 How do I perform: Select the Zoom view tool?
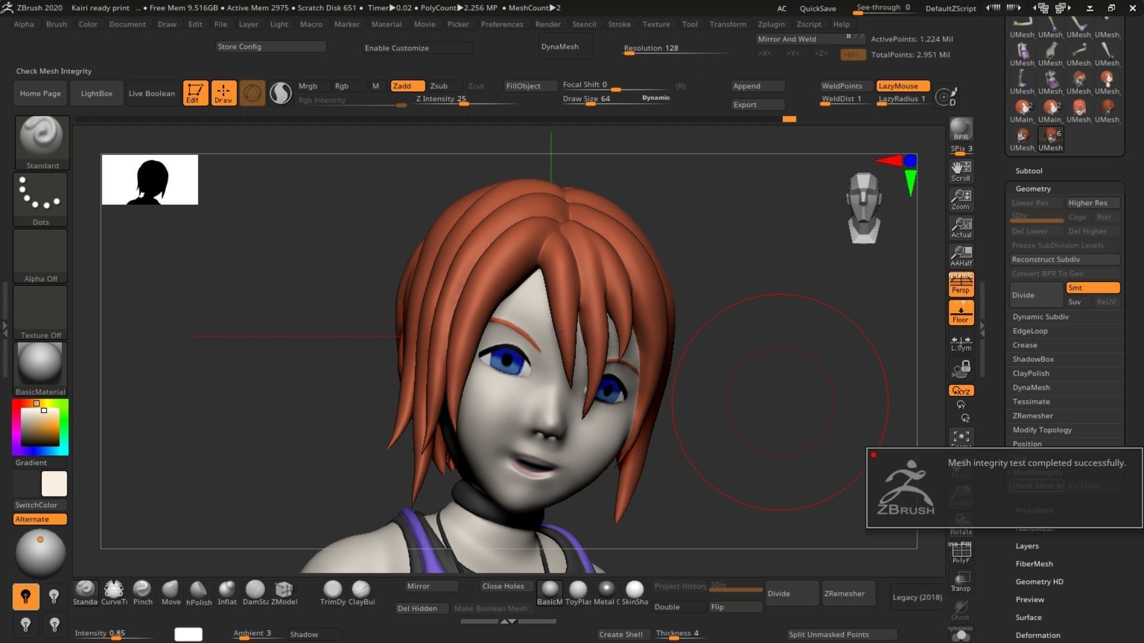pyautogui.click(x=961, y=199)
